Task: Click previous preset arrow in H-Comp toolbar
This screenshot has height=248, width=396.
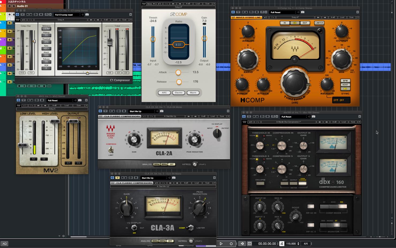Action: 318,17
